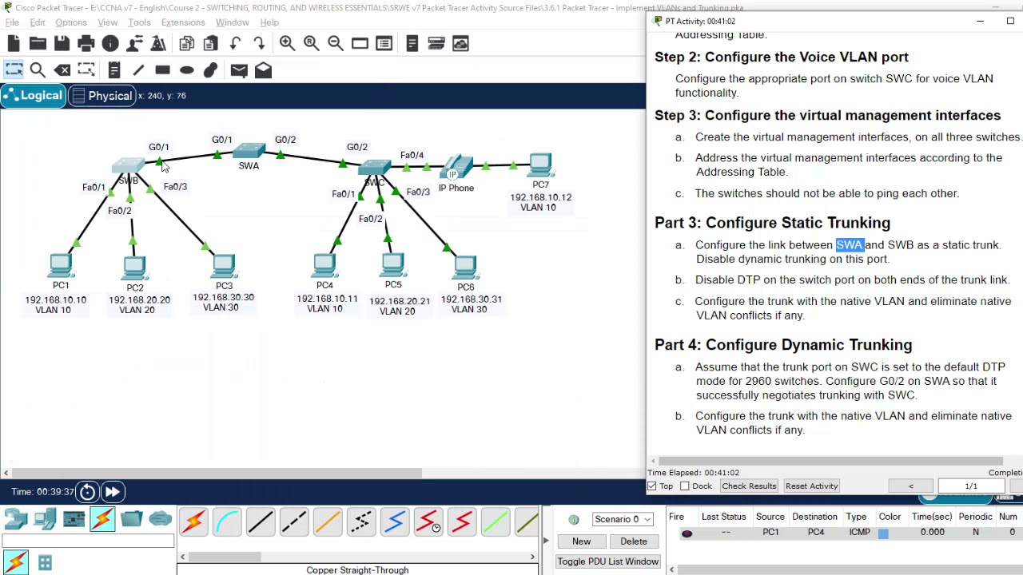The image size is (1023, 575).
Task: Reset the zoom level
Action: click(x=311, y=44)
